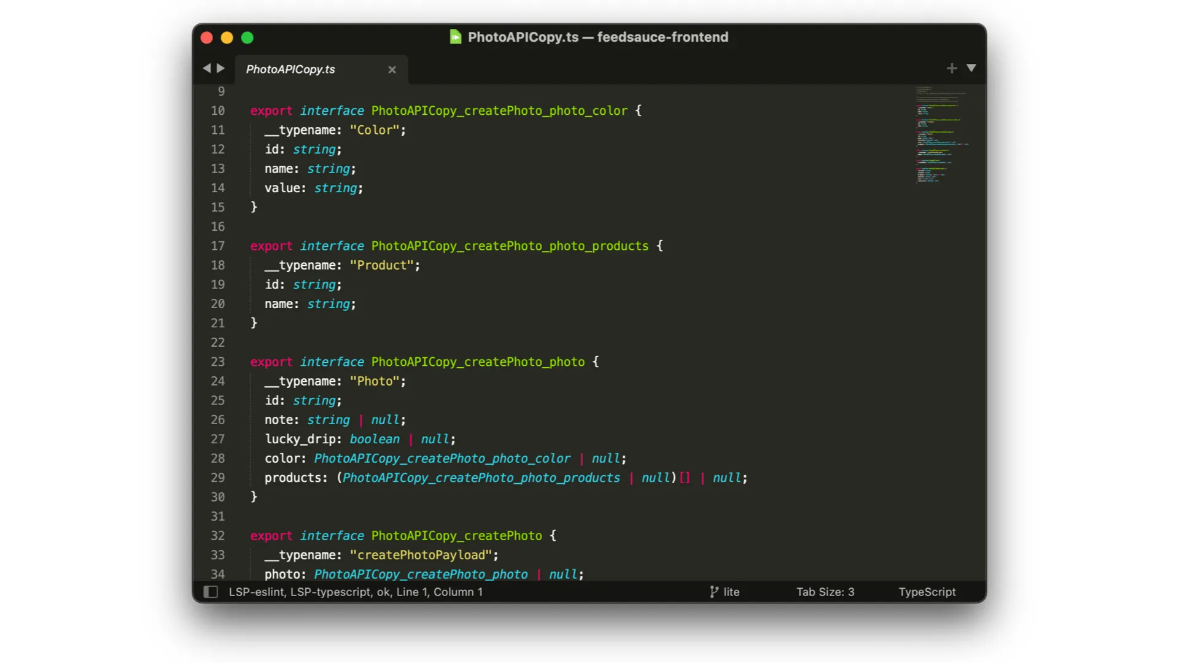Change Tab Size: 3 setting

click(825, 592)
